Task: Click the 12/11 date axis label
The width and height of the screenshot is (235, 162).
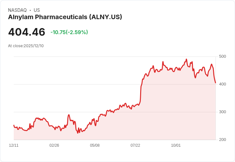Action: [x=14, y=145]
